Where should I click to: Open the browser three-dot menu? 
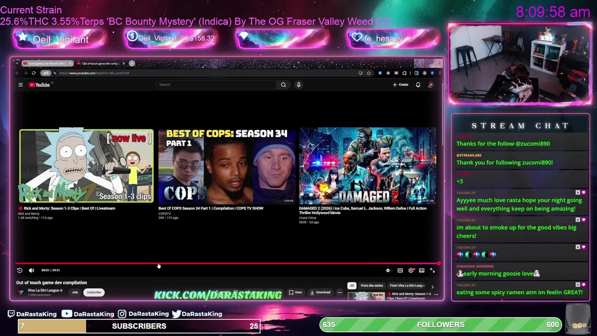[439, 73]
